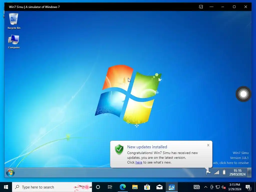Click the Win7 Simu taskbar app icon
The width and height of the screenshot is (256, 192).
click(x=172, y=187)
